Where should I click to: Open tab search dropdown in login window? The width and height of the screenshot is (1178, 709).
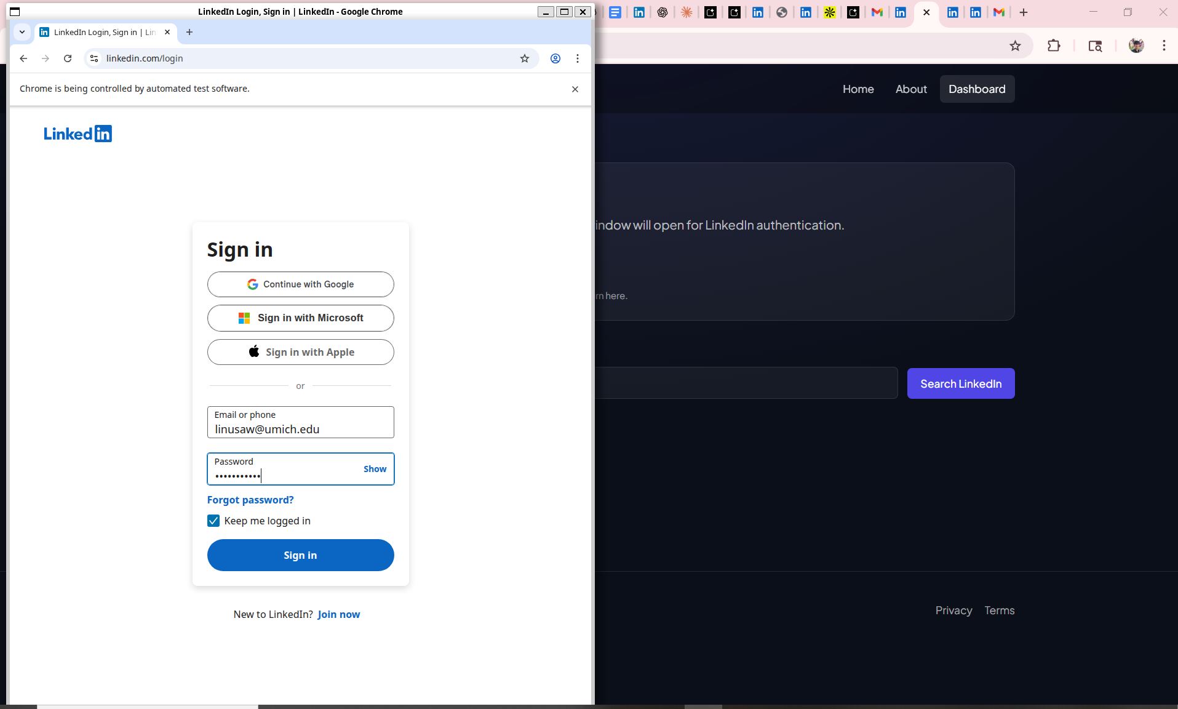22,32
